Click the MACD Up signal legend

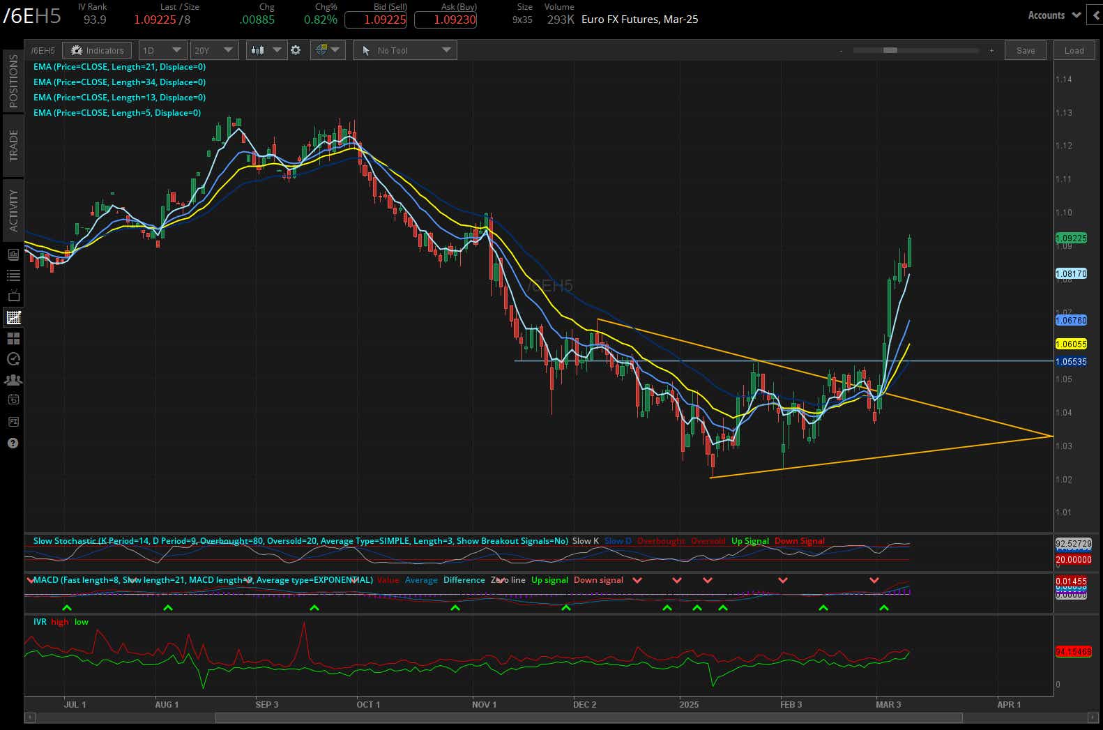pos(549,580)
